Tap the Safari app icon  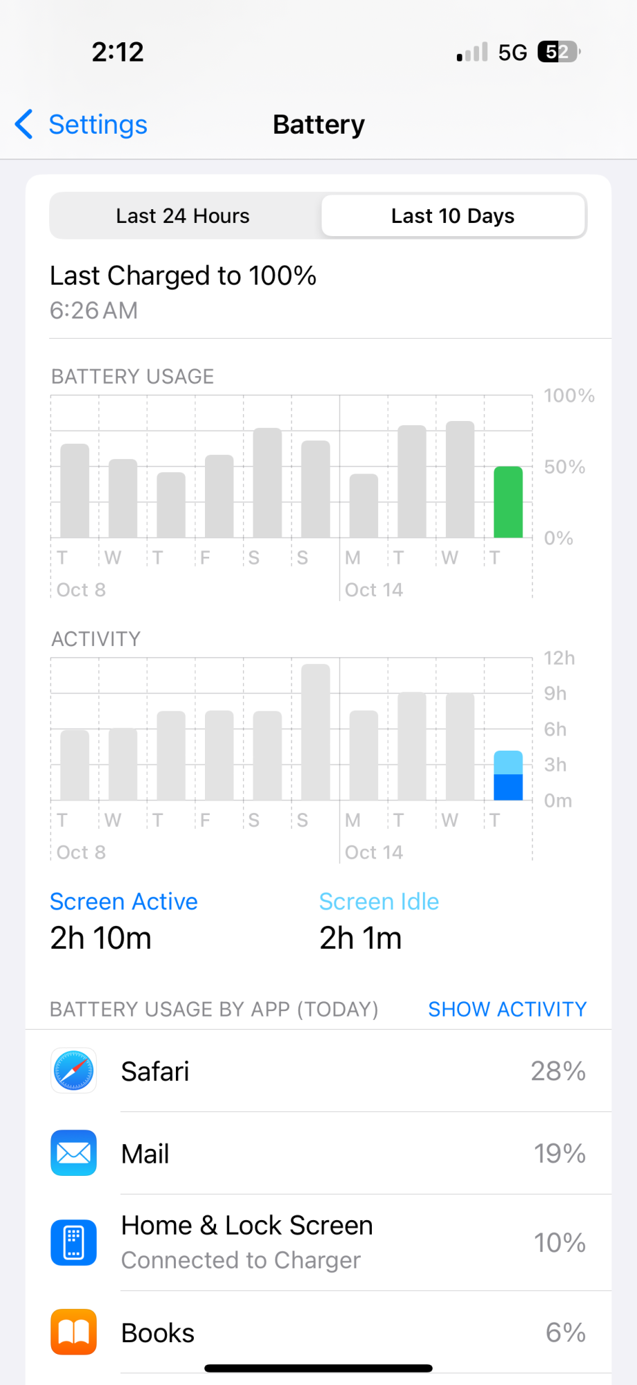tap(73, 1071)
